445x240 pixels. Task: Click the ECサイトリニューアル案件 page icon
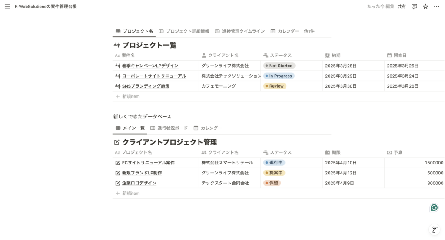click(117, 163)
